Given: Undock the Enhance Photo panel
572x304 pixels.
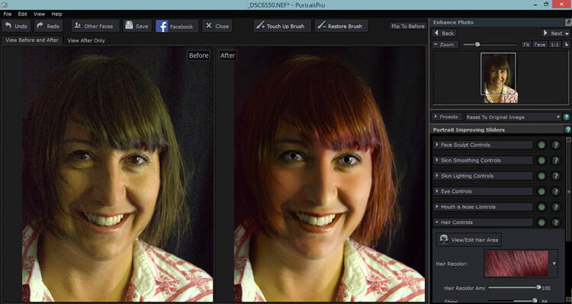Looking at the screenshot, I should point(568,22).
